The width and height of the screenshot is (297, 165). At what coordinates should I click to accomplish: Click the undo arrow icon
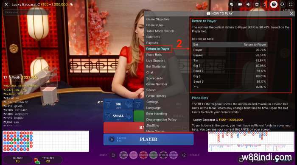pos(113,155)
